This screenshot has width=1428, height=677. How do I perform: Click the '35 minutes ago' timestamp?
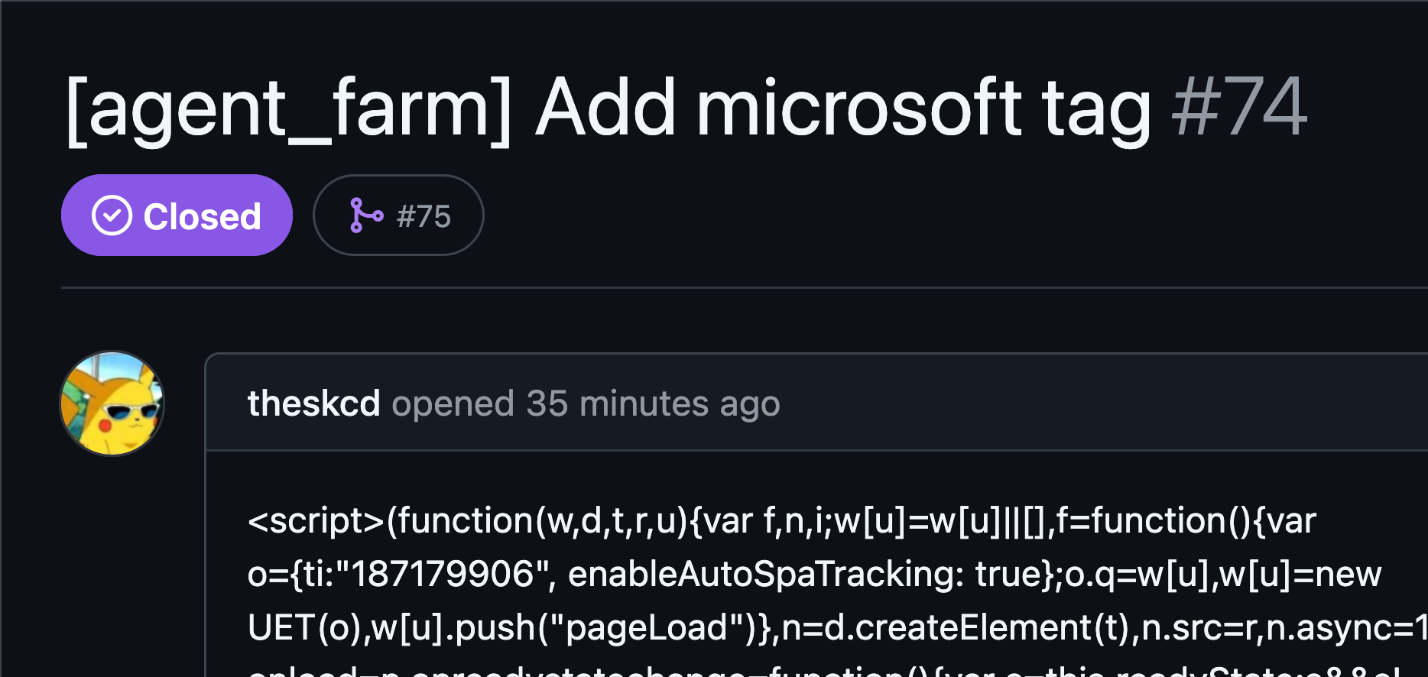click(x=653, y=403)
